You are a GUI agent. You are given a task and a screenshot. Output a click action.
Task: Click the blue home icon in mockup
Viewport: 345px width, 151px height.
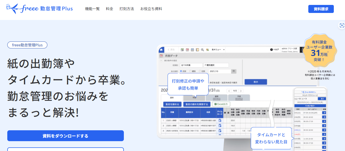click(161, 49)
